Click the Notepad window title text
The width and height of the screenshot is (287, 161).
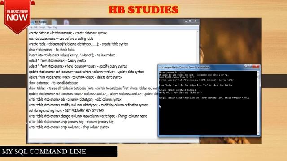(39, 22)
